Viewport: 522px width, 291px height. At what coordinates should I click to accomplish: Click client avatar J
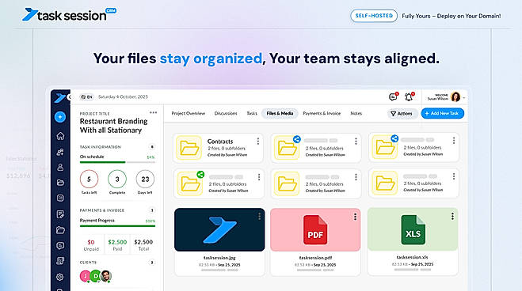coord(86,276)
